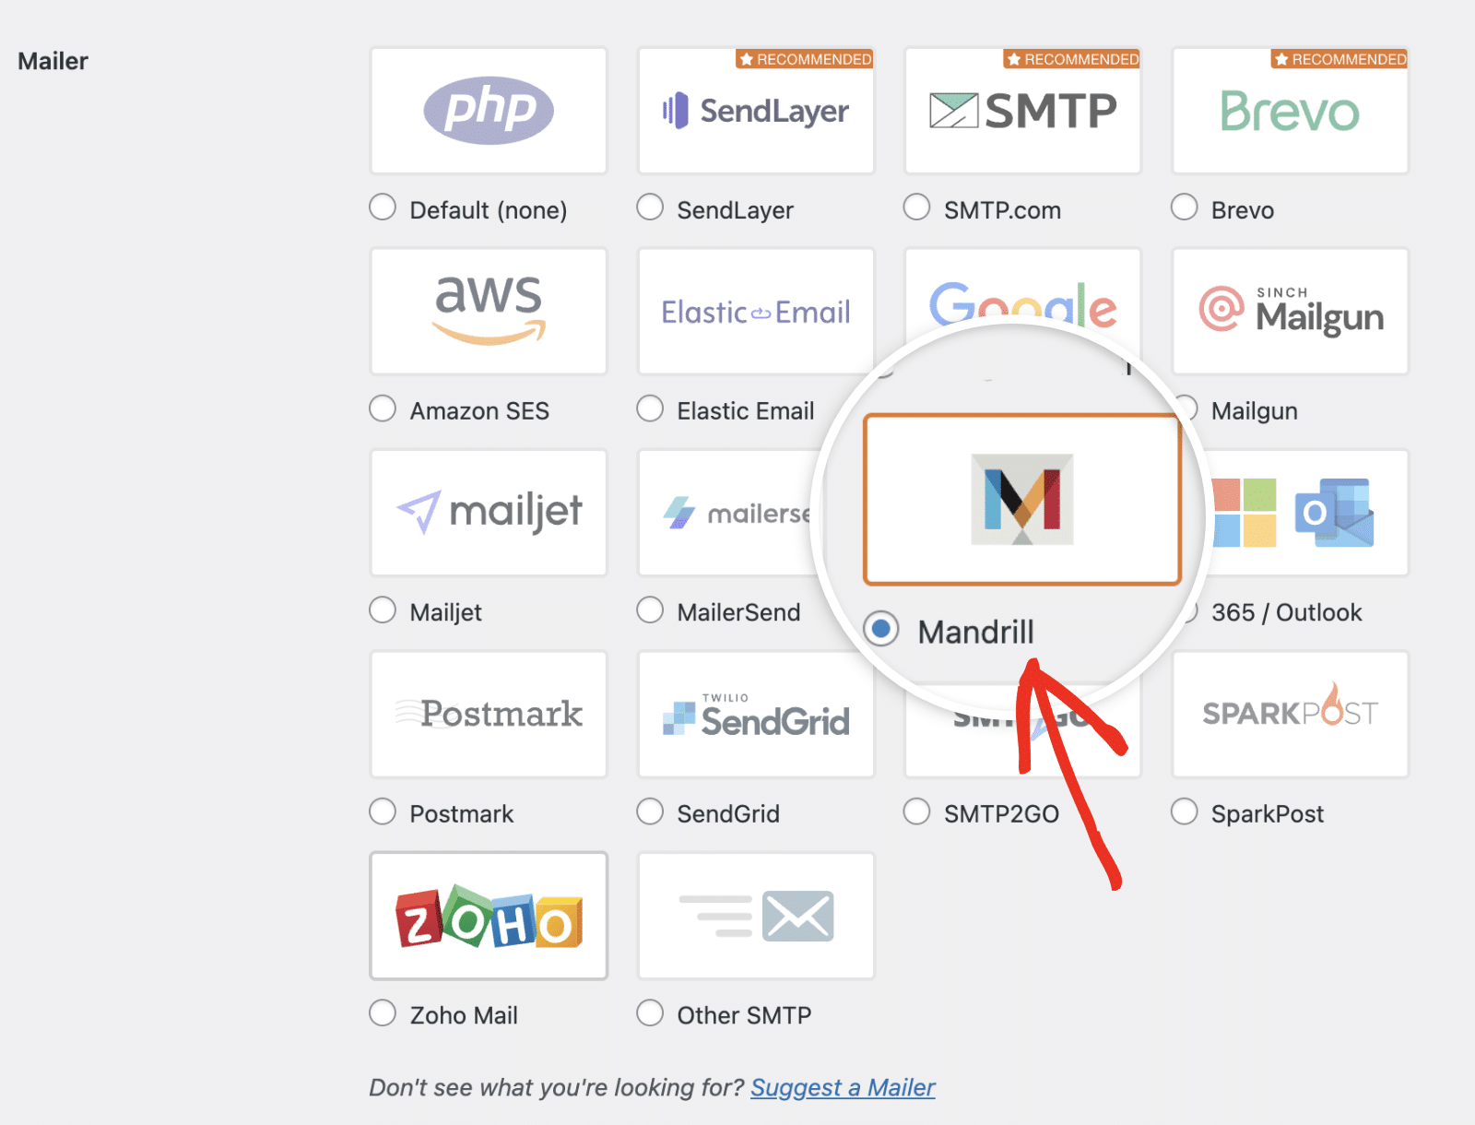Select the SMTP.com radio button
Viewport: 1475px width, 1125px height.
[x=916, y=207]
